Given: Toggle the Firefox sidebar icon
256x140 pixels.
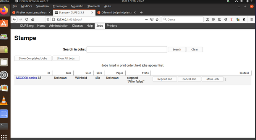Looking at the screenshot, I should (x=220, y=20).
